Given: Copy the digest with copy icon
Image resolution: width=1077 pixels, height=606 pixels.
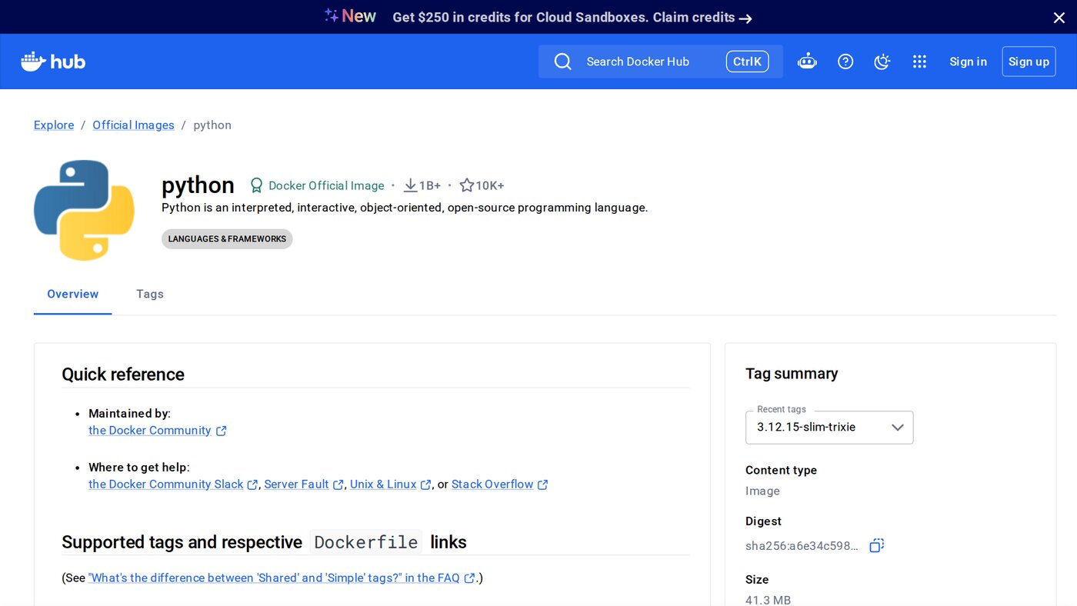Looking at the screenshot, I should click(x=876, y=545).
